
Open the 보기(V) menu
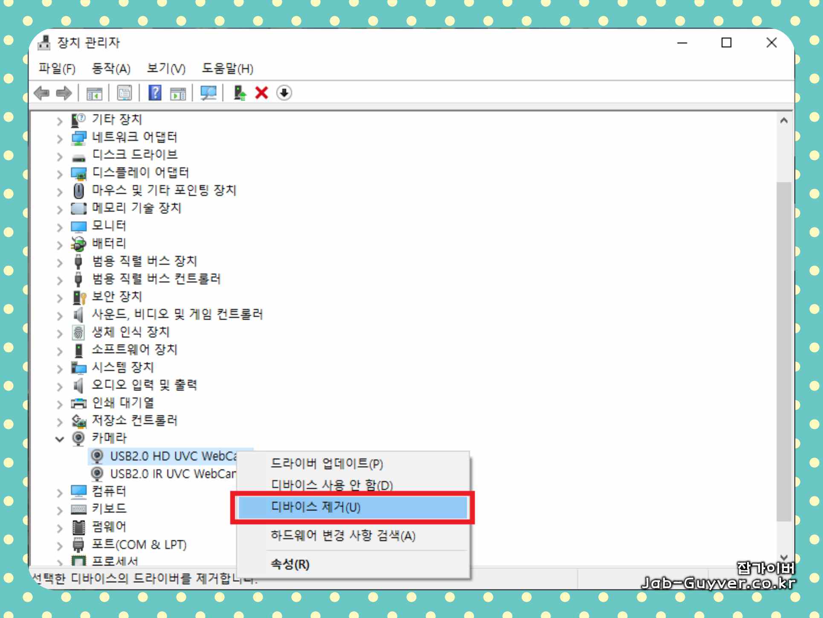166,68
